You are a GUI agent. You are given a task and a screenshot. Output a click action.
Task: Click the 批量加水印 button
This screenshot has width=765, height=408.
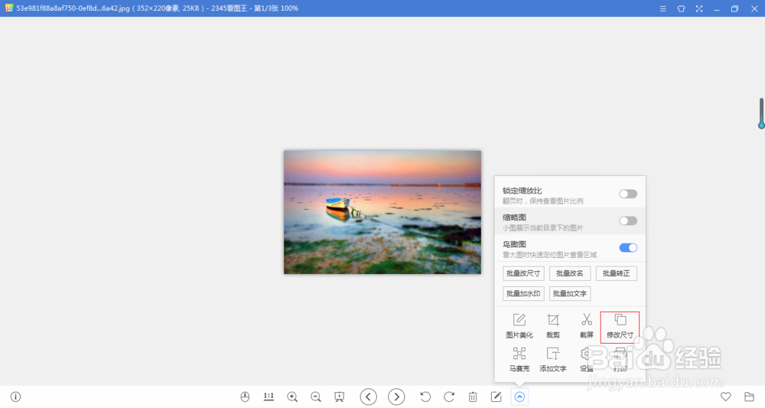click(523, 293)
